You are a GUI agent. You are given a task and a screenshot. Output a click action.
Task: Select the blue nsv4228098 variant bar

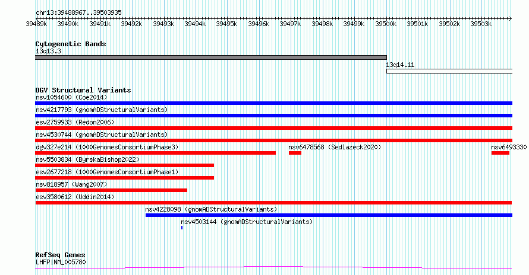[329, 215]
